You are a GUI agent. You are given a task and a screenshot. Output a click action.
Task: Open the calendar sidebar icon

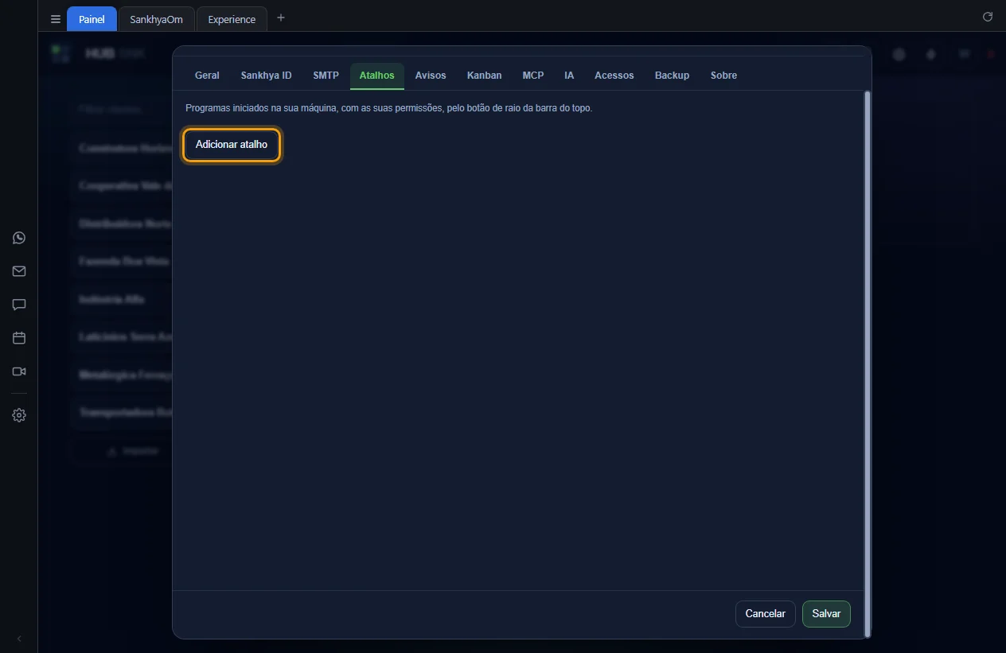[x=19, y=338]
